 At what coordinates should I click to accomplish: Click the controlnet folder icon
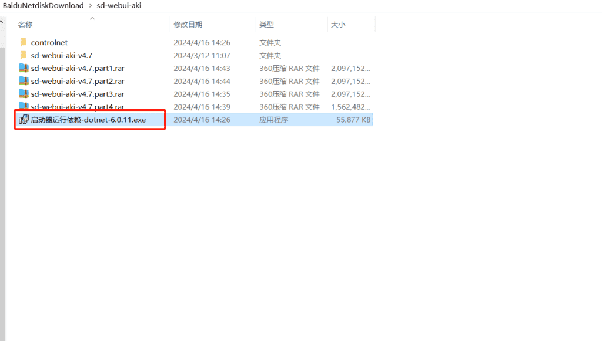click(24, 42)
